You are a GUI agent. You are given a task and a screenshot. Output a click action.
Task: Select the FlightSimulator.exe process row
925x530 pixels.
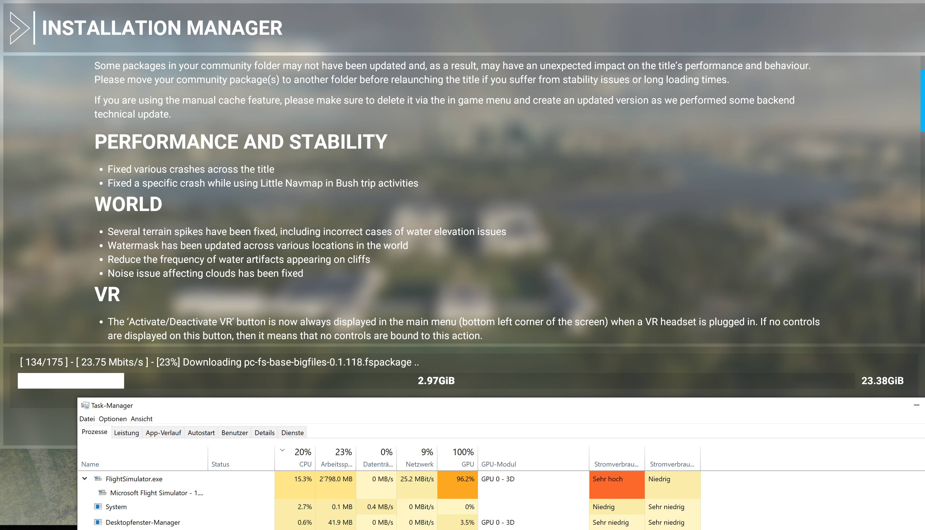pos(389,479)
